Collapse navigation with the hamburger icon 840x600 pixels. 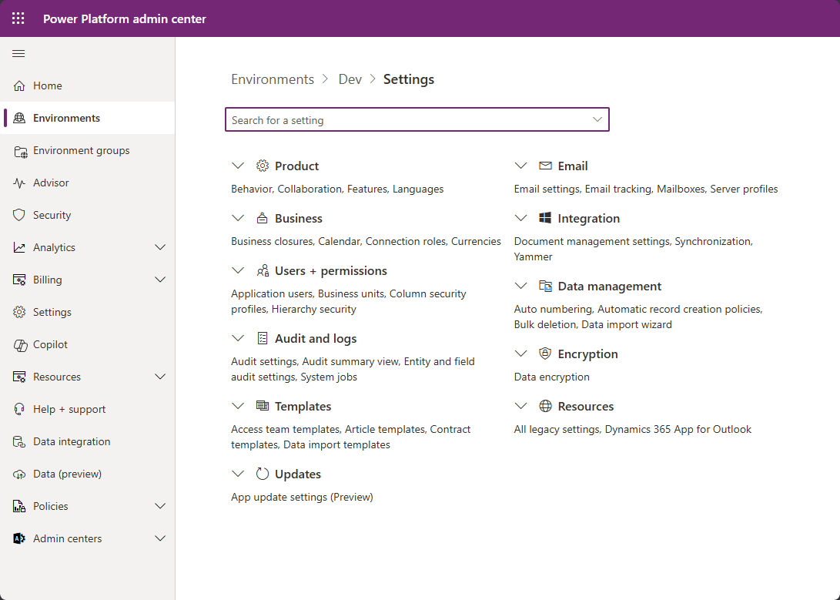click(x=18, y=54)
